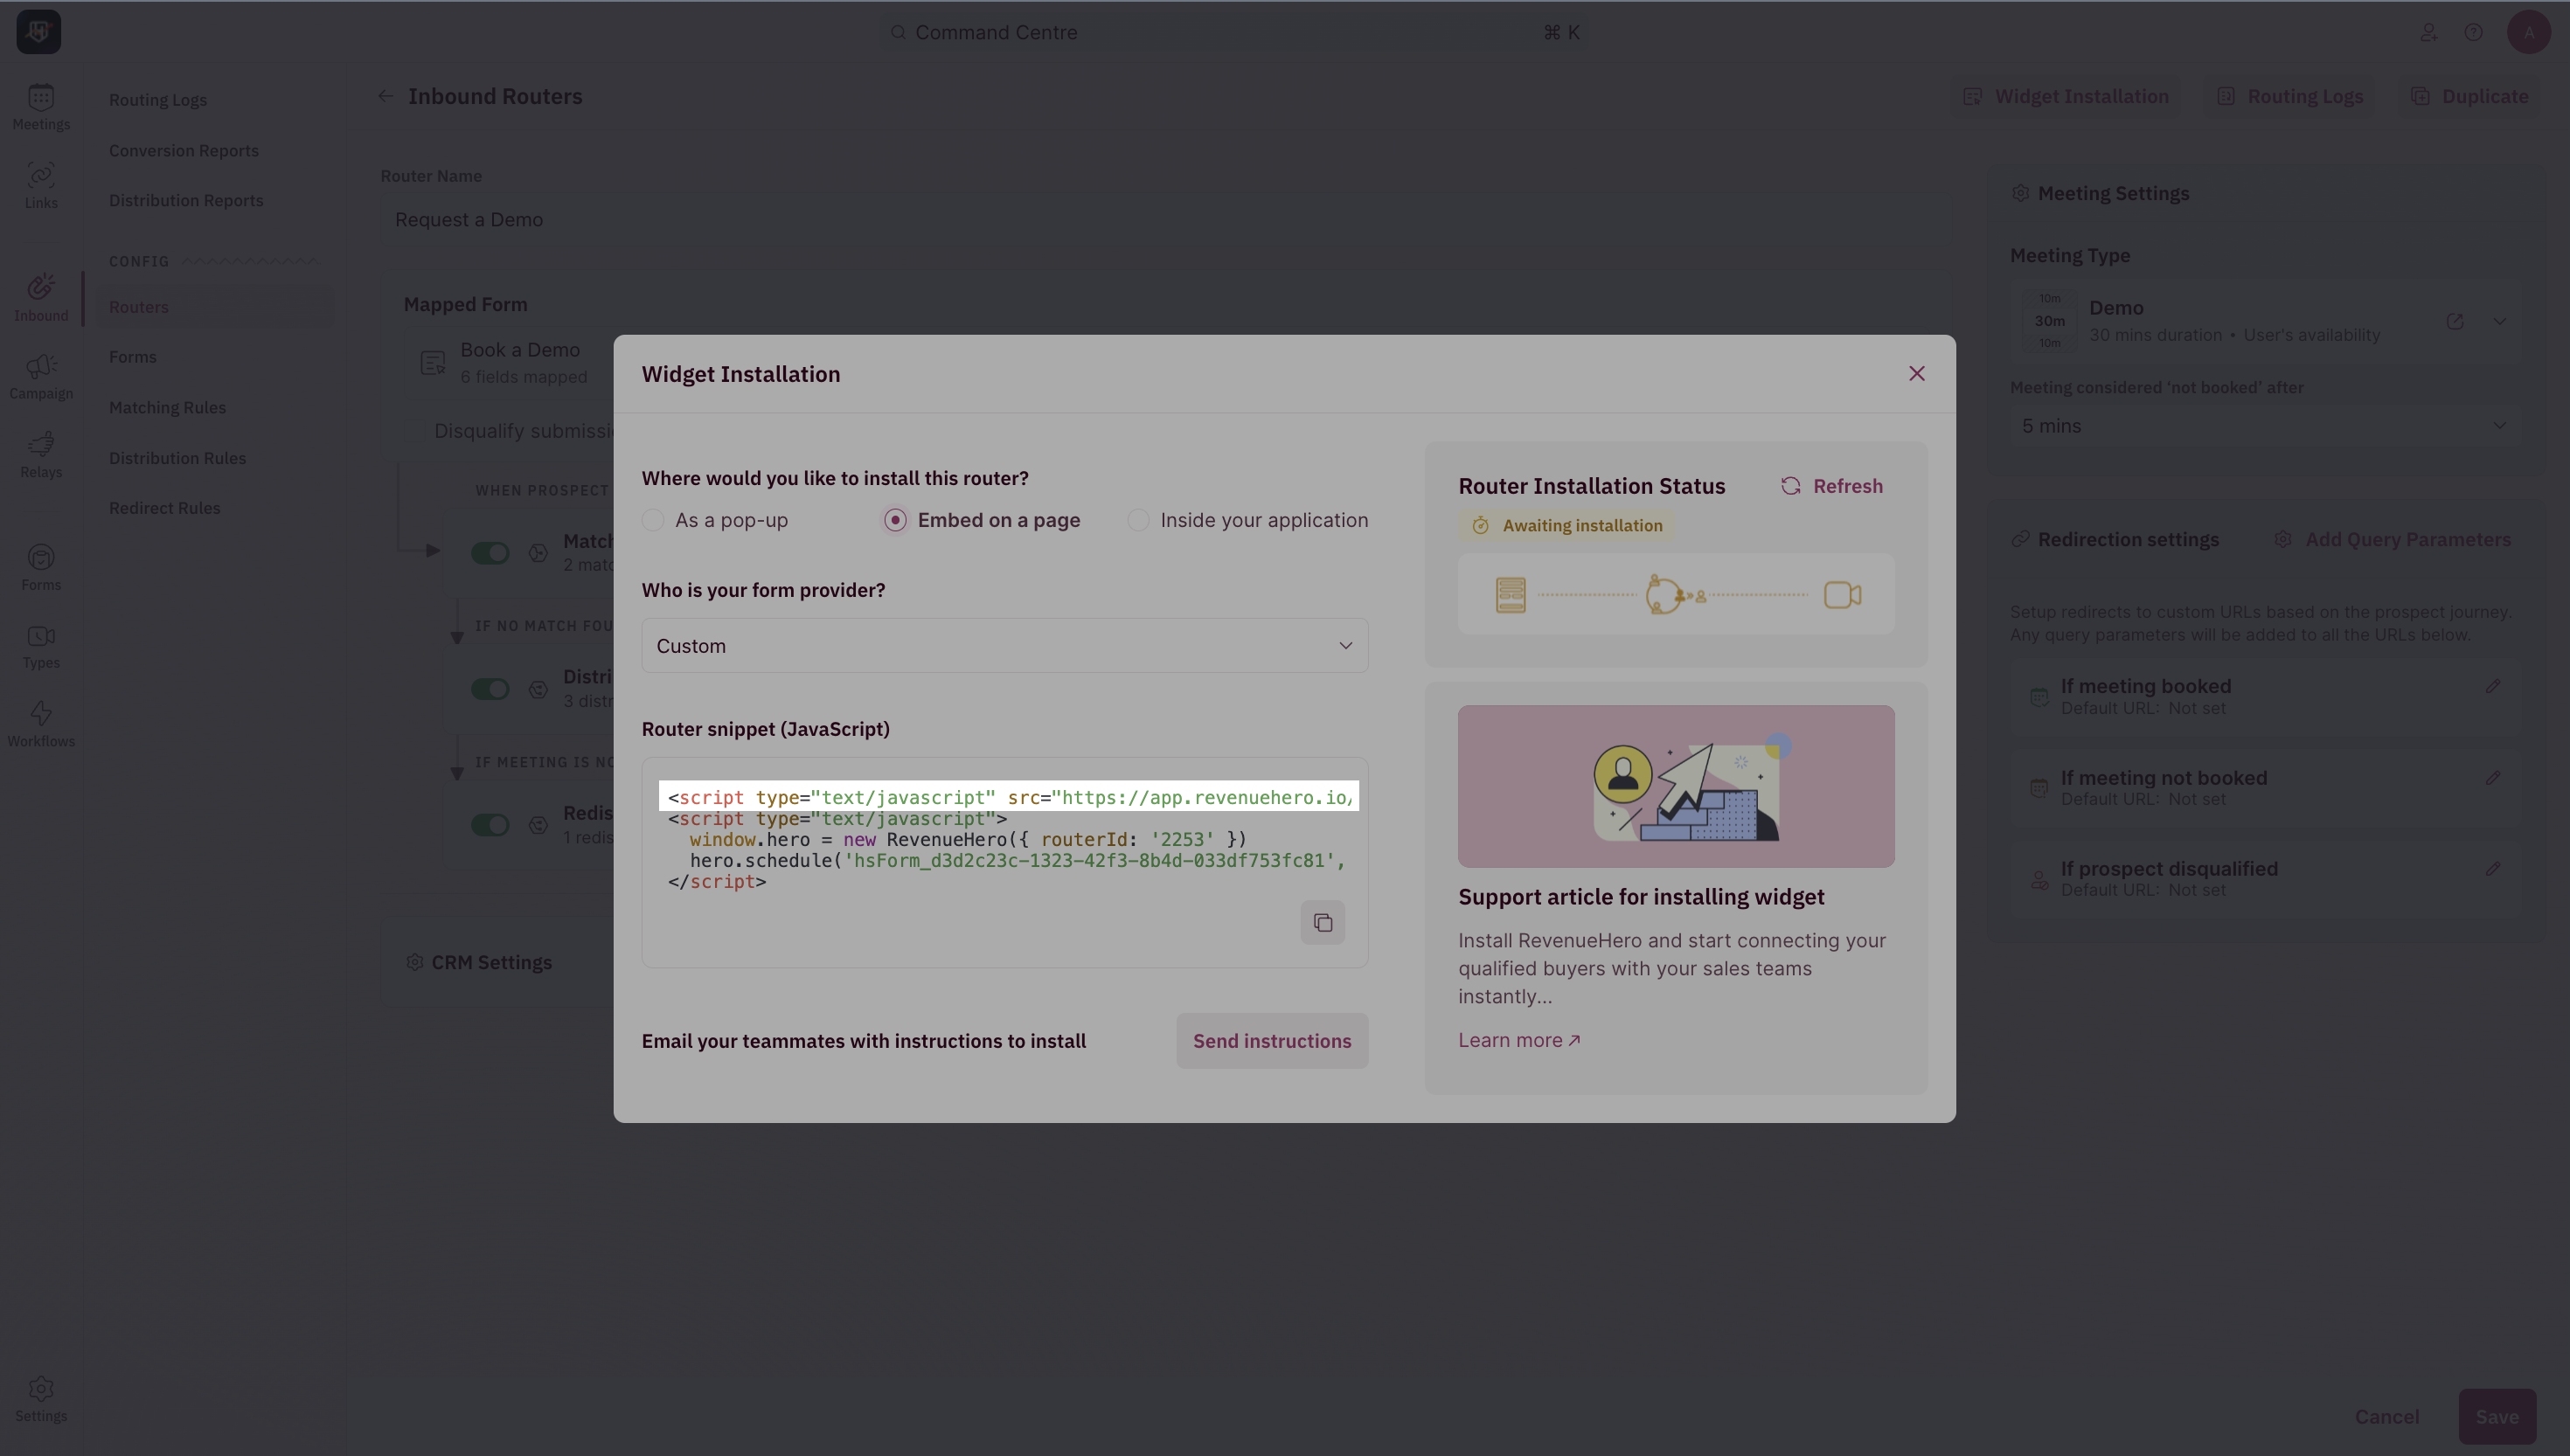Image resolution: width=2570 pixels, height=1456 pixels.
Task: Open Conversion Reports menu item
Action: (184, 150)
